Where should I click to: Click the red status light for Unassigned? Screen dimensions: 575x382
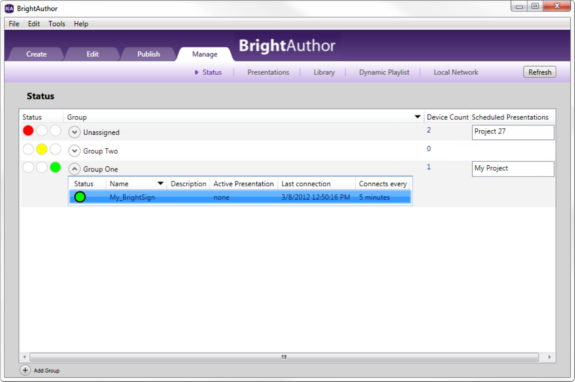[x=28, y=131]
